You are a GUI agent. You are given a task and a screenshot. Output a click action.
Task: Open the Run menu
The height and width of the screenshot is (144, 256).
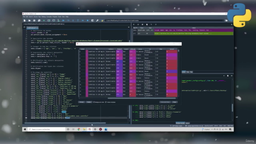point(40,17)
